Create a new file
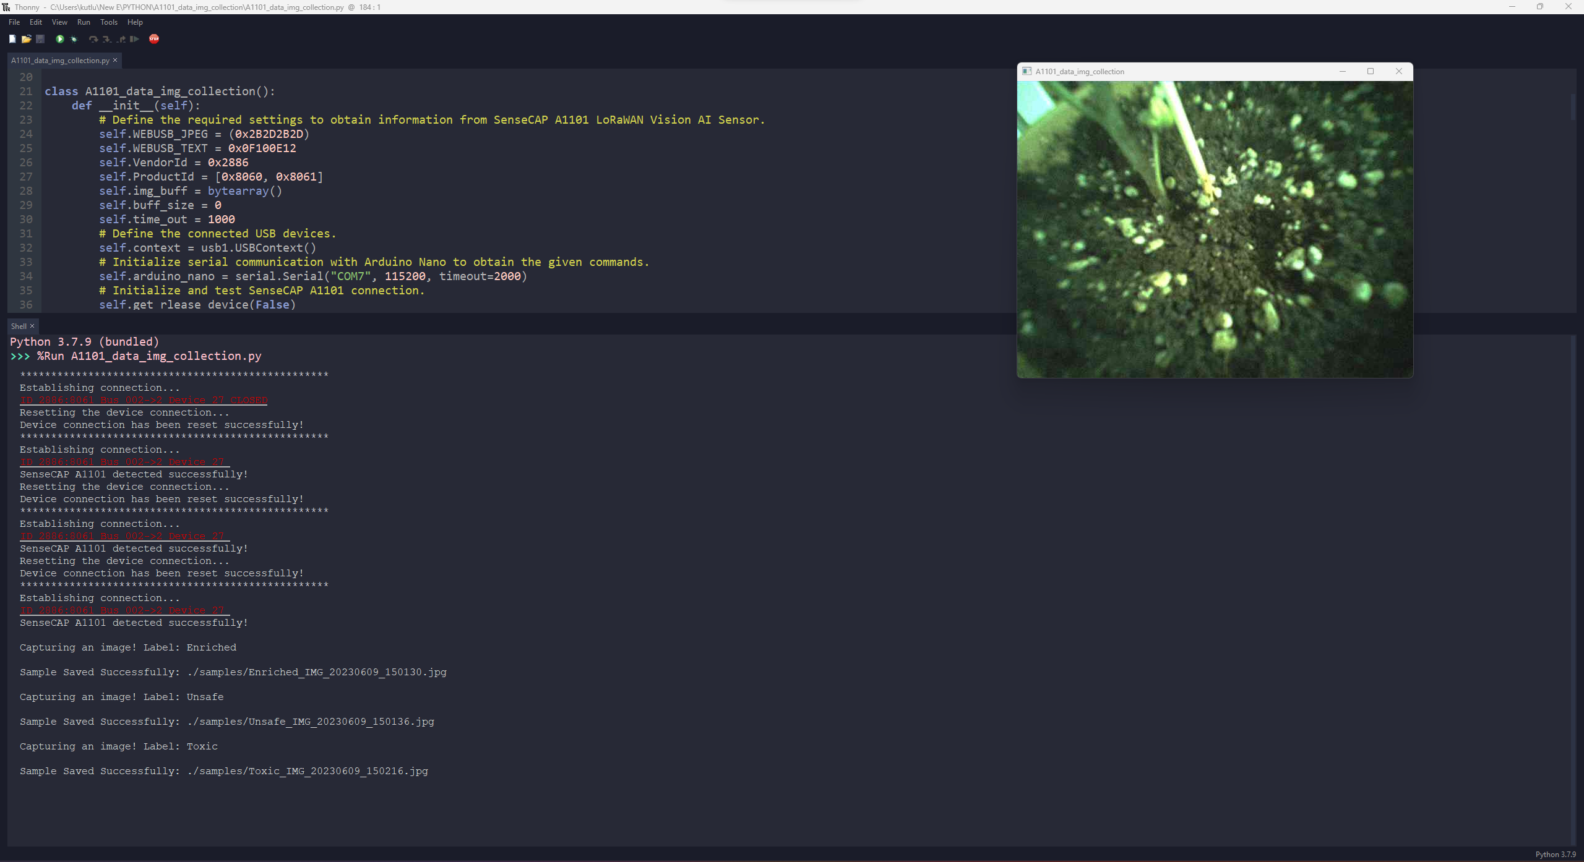Screen dimensions: 1584x862 (x=12, y=39)
